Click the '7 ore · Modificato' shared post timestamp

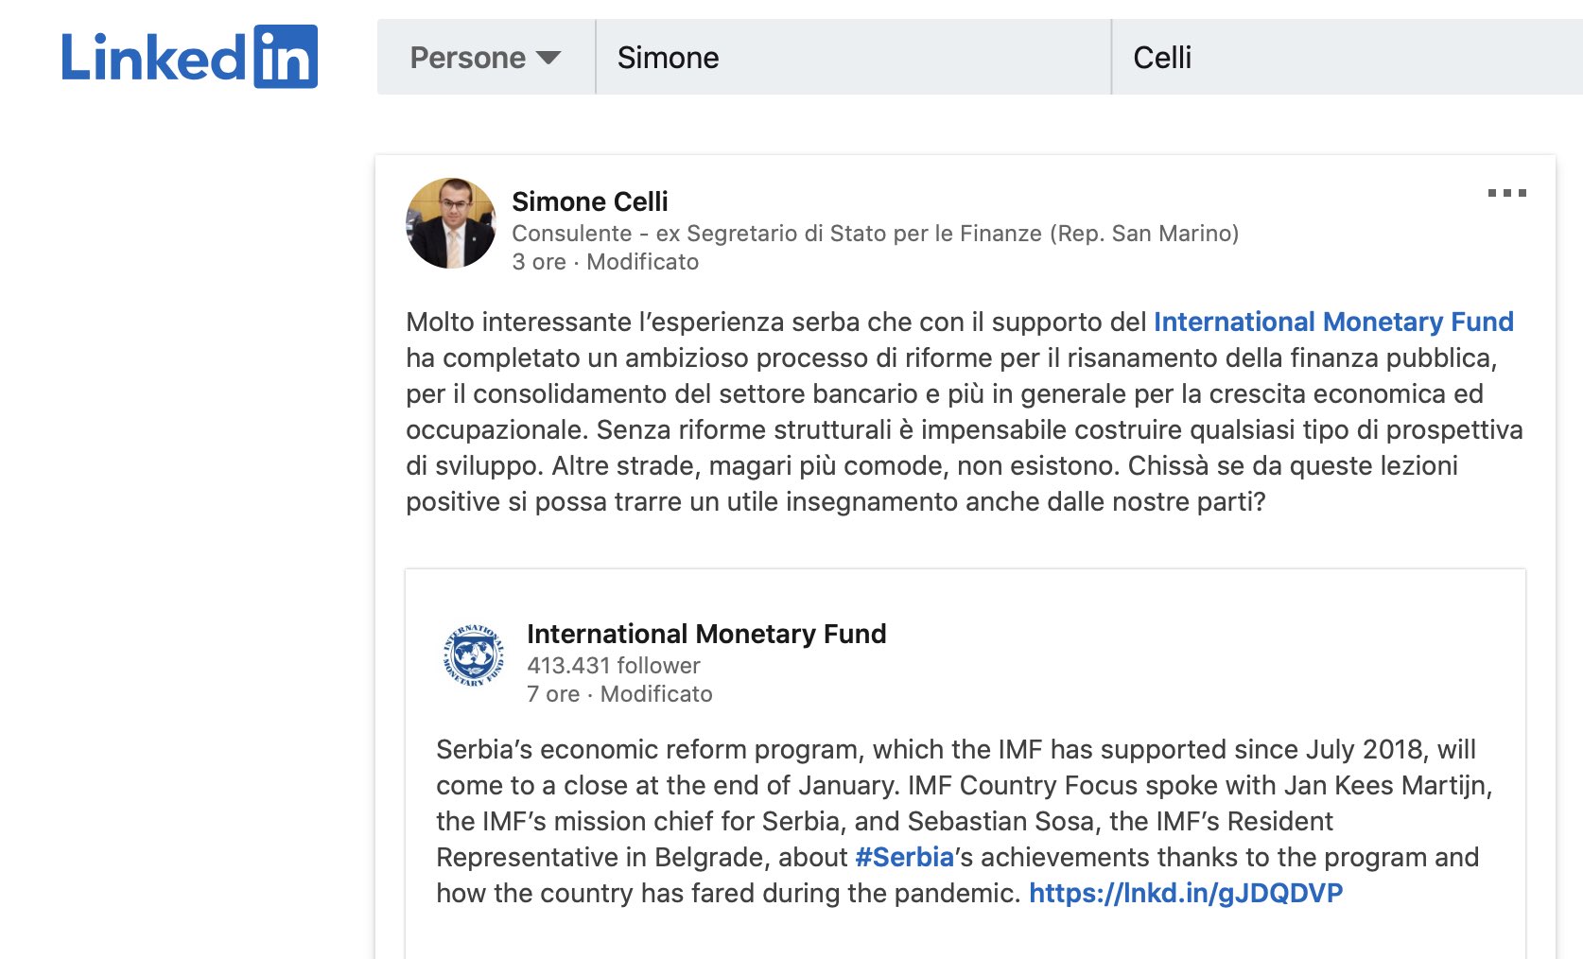point(619,694)
